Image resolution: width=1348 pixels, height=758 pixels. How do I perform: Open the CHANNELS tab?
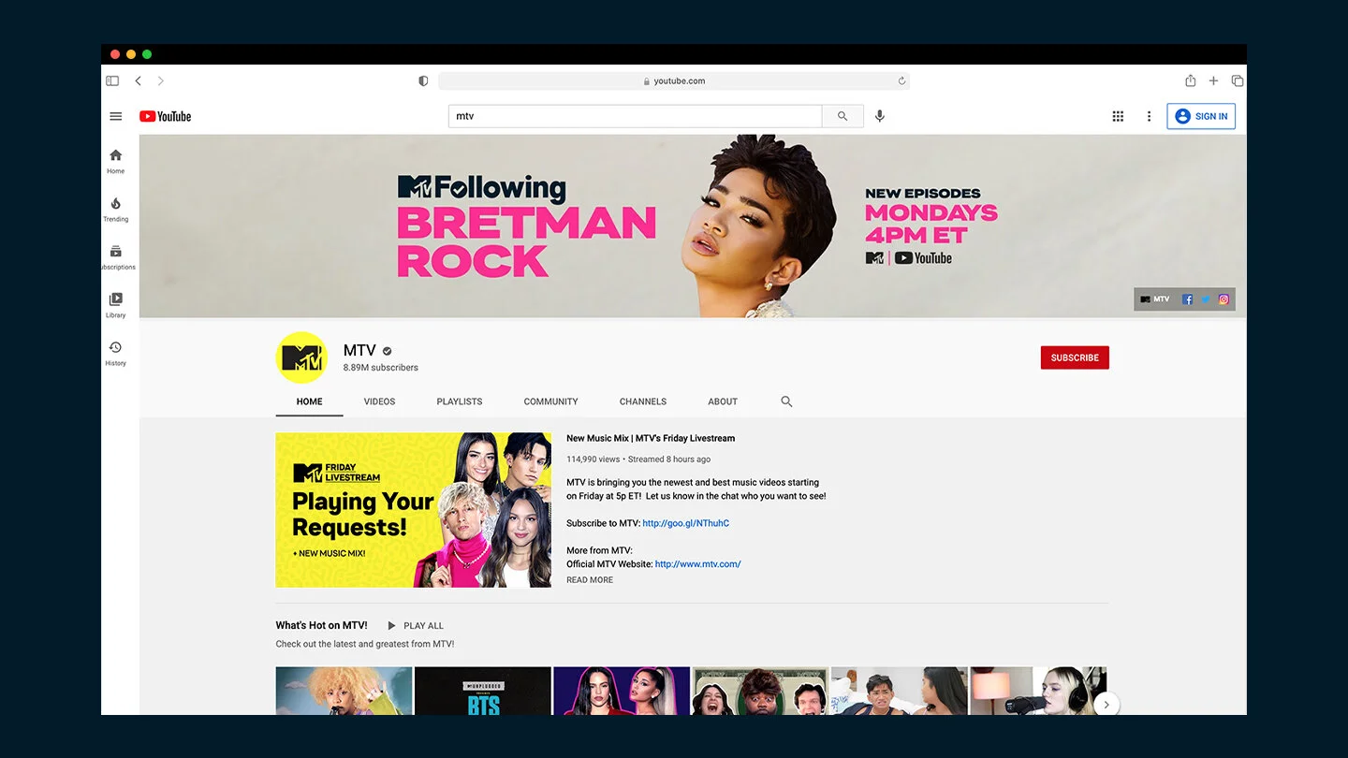(x=643, y=401)
